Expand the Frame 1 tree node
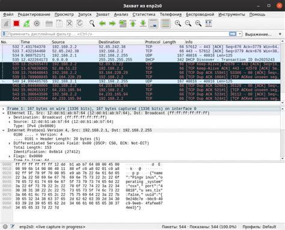 4,109
